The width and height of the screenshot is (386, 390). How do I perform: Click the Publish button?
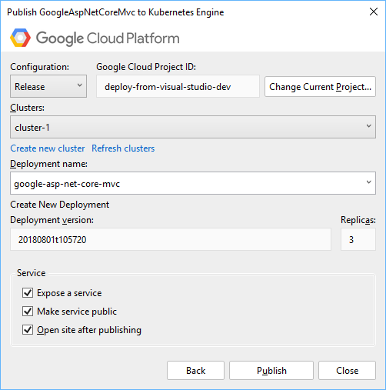(271, 371)
